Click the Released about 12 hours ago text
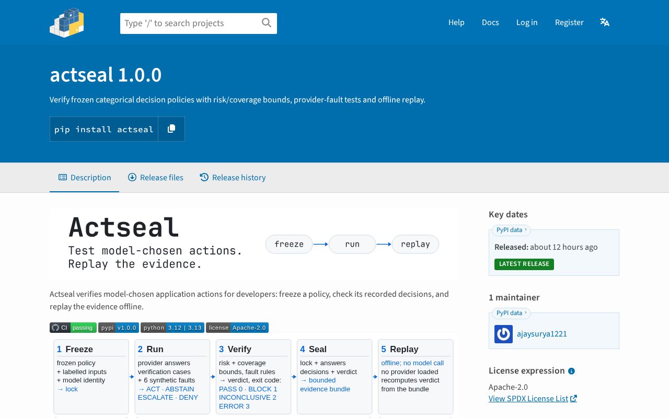 pos(546,247)
